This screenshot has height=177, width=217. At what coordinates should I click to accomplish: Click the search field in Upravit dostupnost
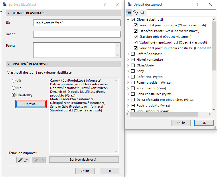tap(181, 13)
